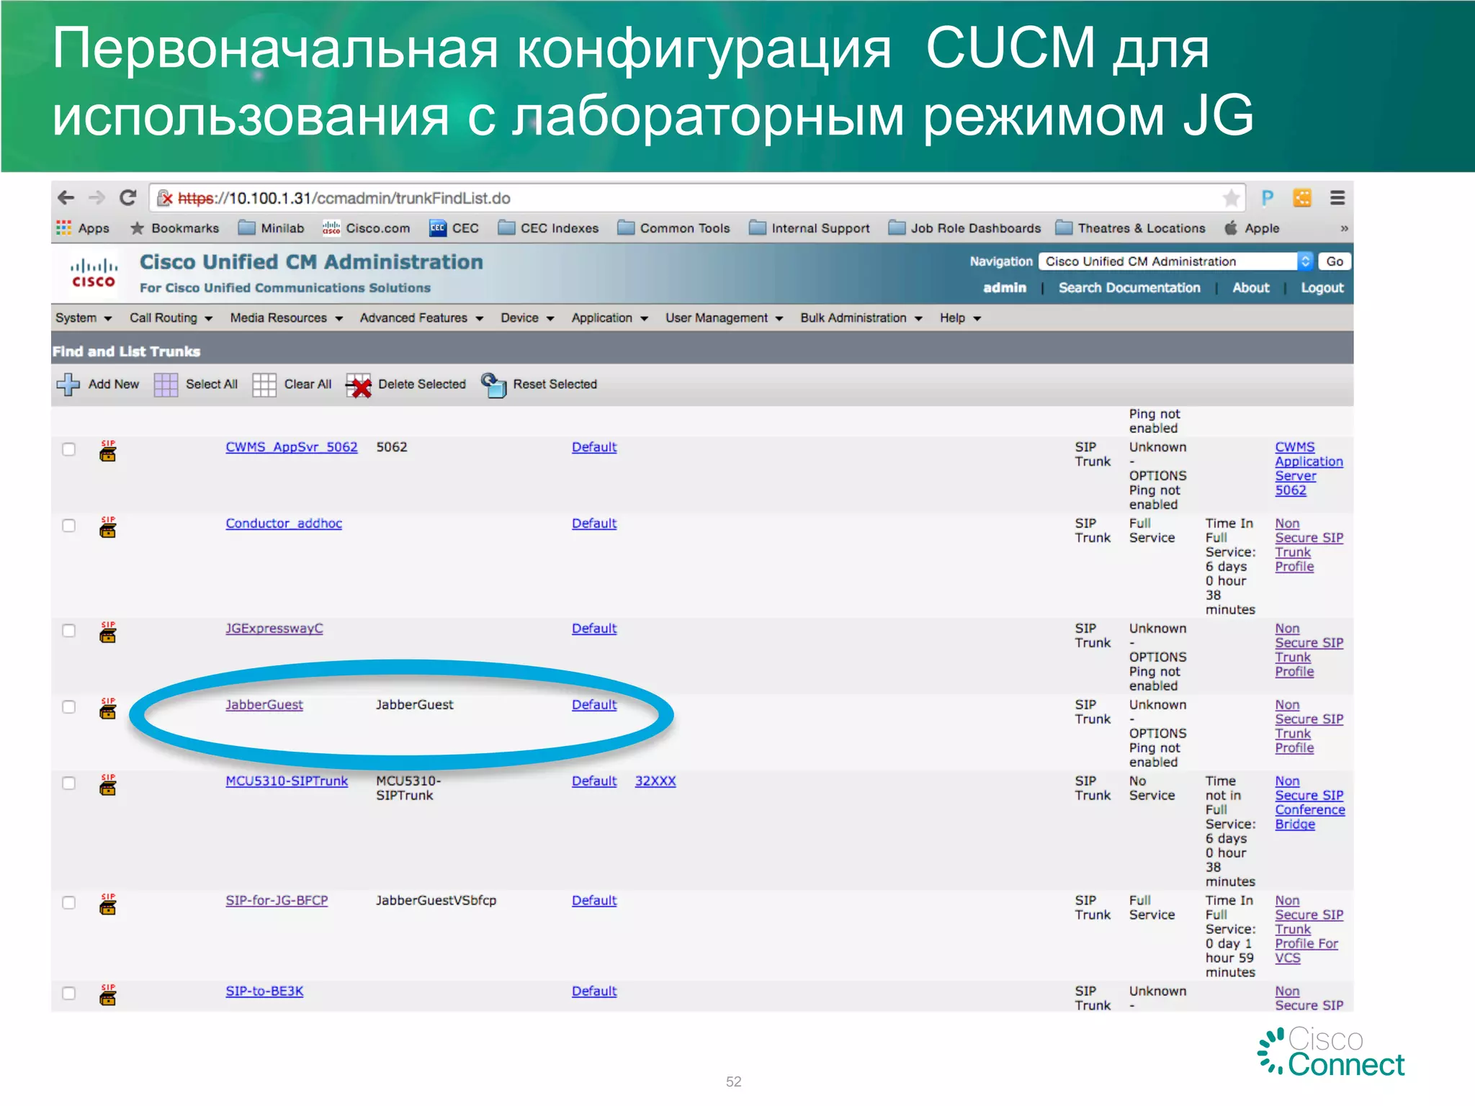Open the Help menu
This screenshot has width=1475, height=1106.
pos(960,318)
